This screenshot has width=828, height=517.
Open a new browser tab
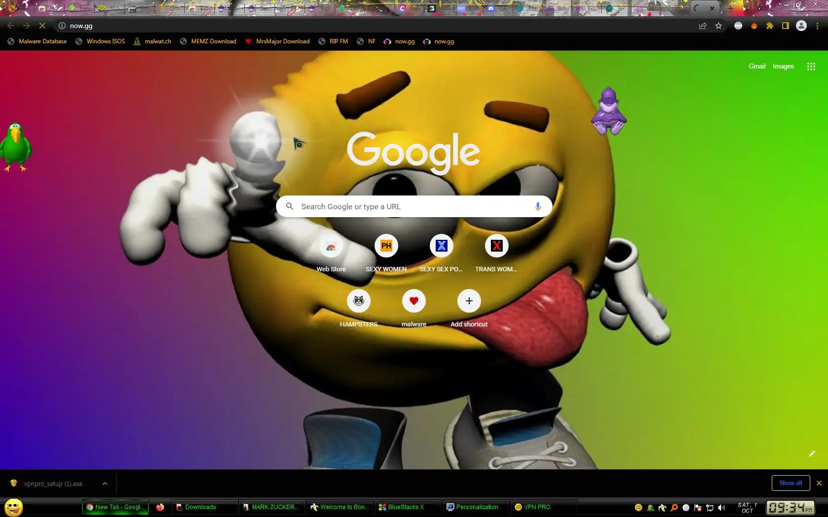pyautogui.click(x=731, y=8)
